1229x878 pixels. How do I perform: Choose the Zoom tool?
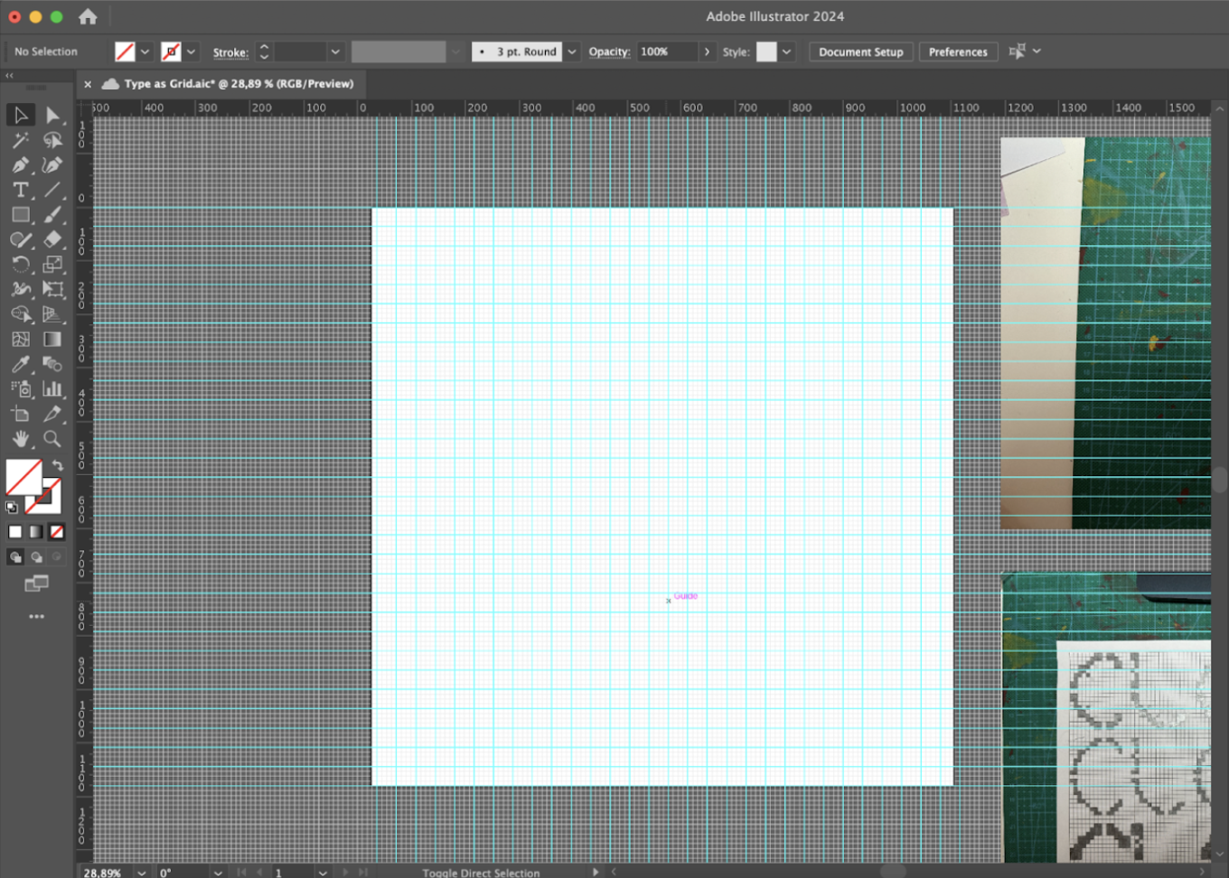52,439
